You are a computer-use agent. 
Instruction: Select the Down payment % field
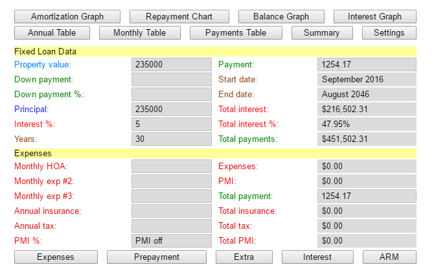coord(171,95)
